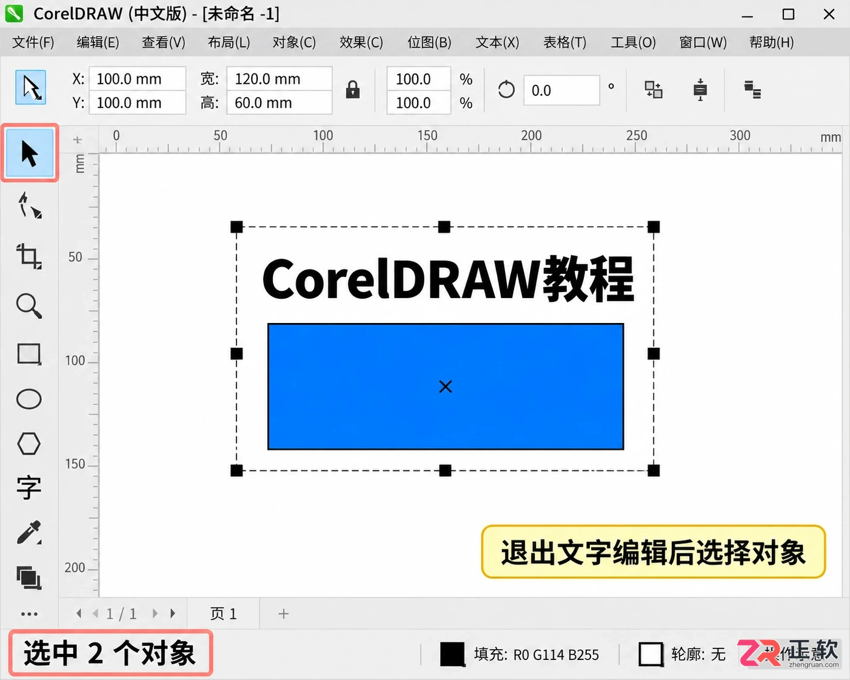Open the 窗口(W) menu

703,42
